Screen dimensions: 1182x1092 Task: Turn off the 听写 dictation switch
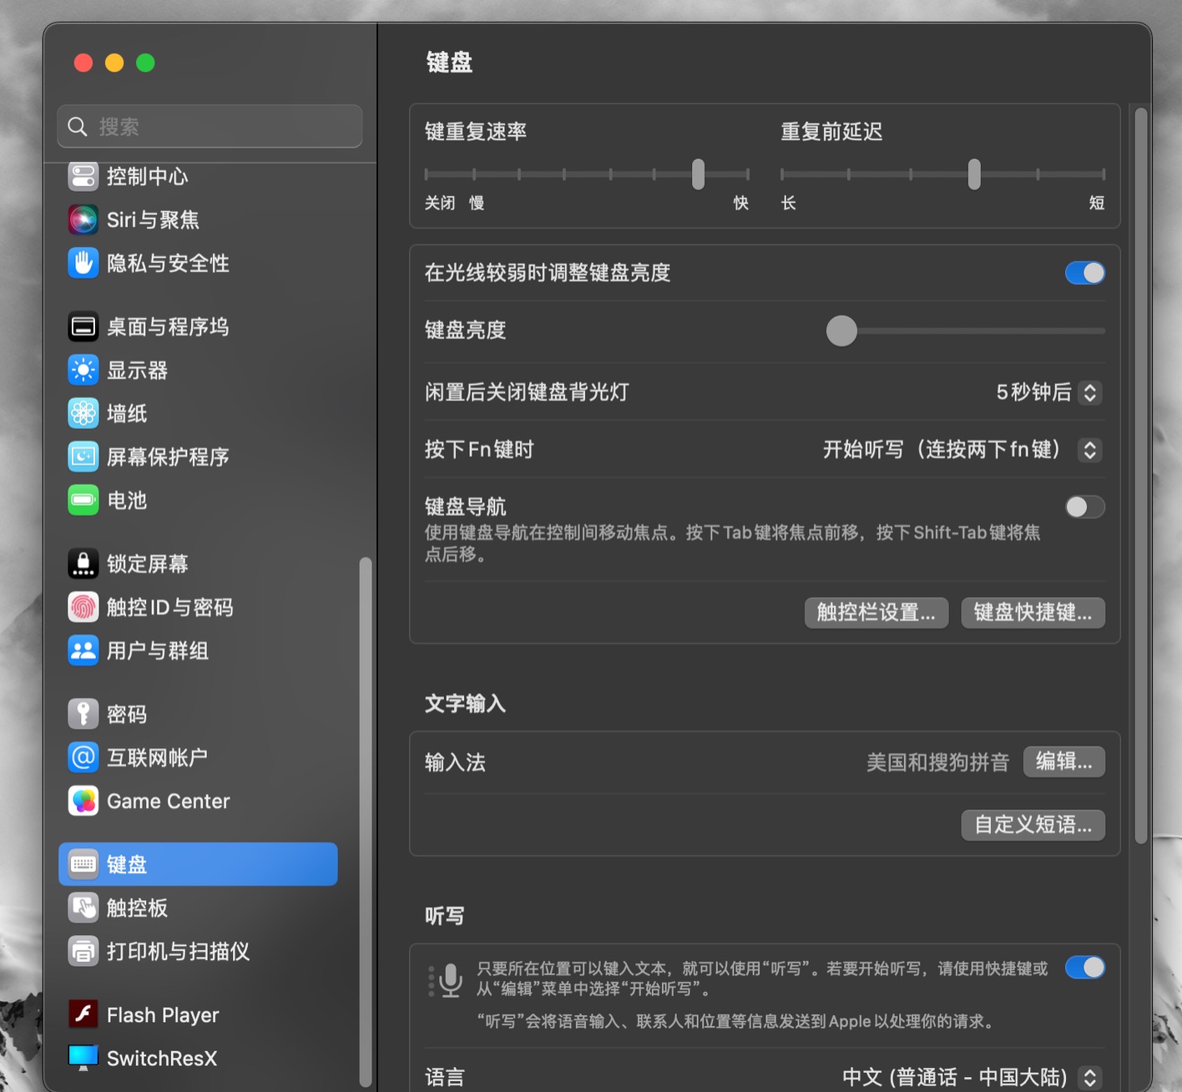pyautogui.click(x=1084, y=968)
